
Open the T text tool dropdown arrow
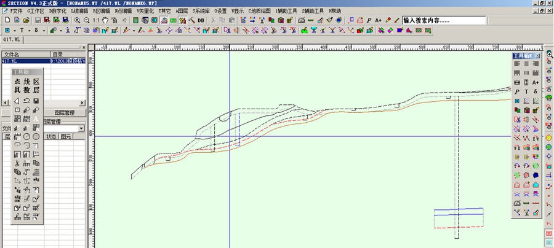tap(29, 30)
